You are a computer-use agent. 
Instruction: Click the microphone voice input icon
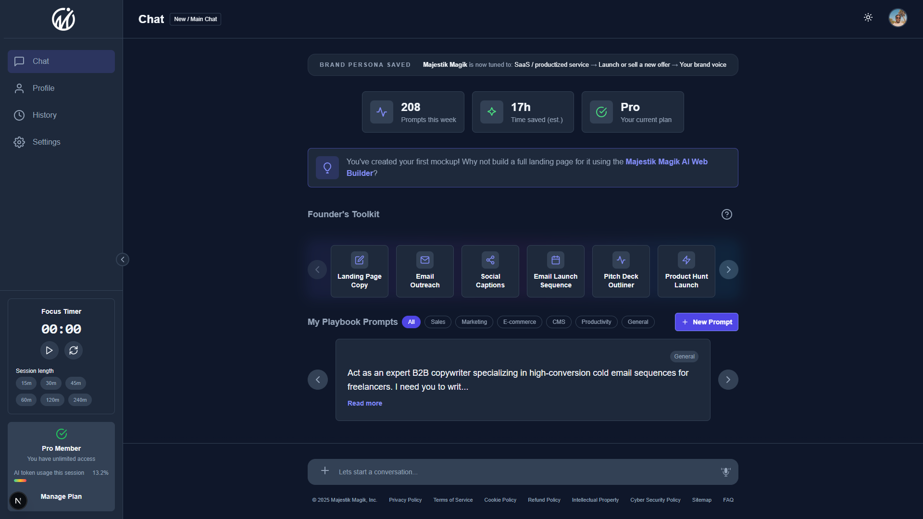point(725,472)
